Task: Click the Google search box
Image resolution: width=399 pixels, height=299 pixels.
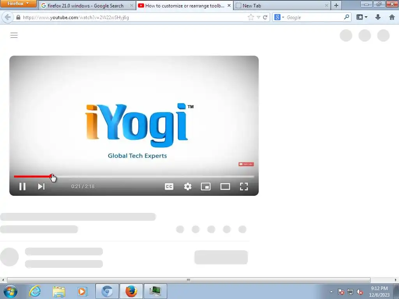Action: [x=314, y=17]
